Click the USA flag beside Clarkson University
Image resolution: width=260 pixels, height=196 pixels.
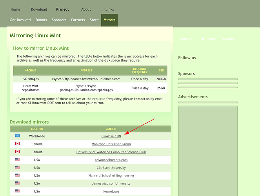17,167
